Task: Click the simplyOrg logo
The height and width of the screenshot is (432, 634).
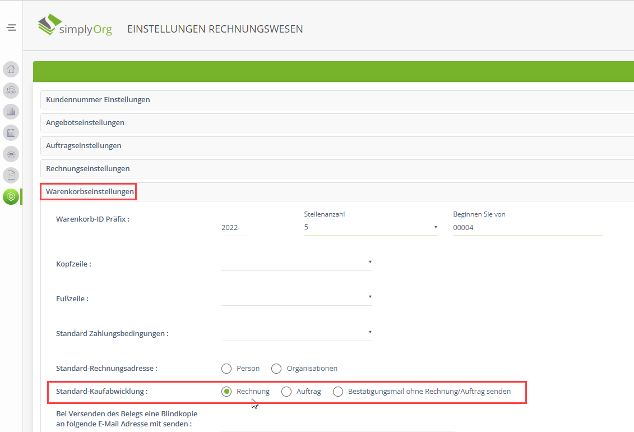Action: [x=75, y=26]
